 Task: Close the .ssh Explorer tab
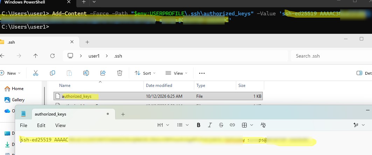coord(72,42)
